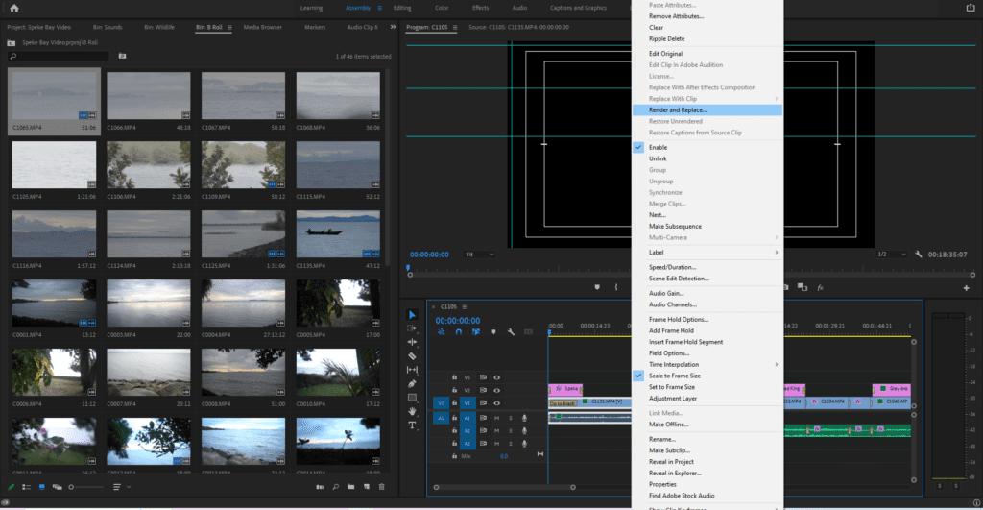Click the bin search field
The width and height of the screenshot is (983, 510).
[59, 56]
